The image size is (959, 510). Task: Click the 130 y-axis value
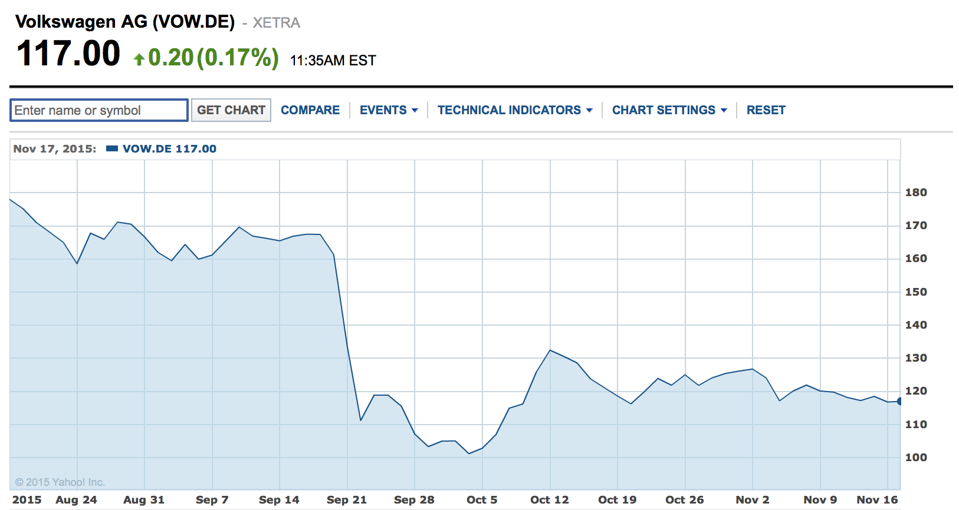coord(916,358)
